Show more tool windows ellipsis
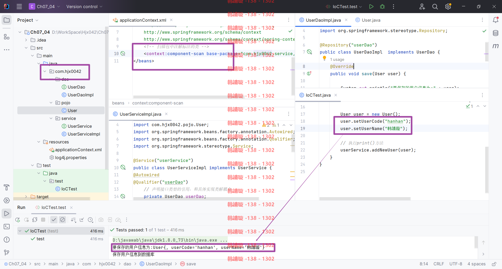Viewport: 502px width, 269px height. pos(7,50)
